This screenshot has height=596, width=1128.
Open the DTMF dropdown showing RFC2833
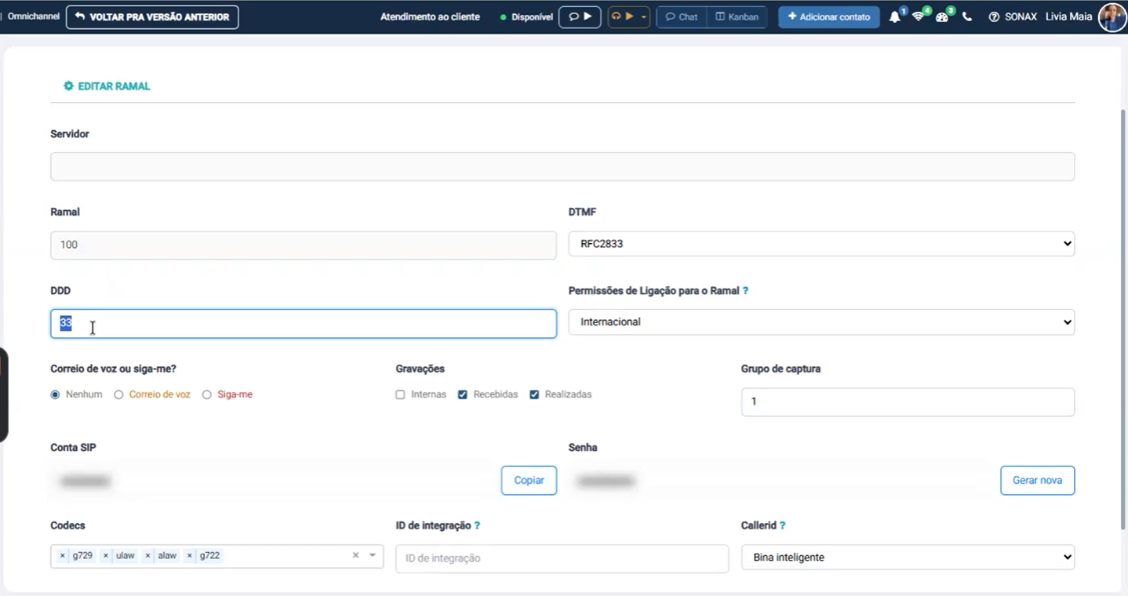click(x=821, y=244)
